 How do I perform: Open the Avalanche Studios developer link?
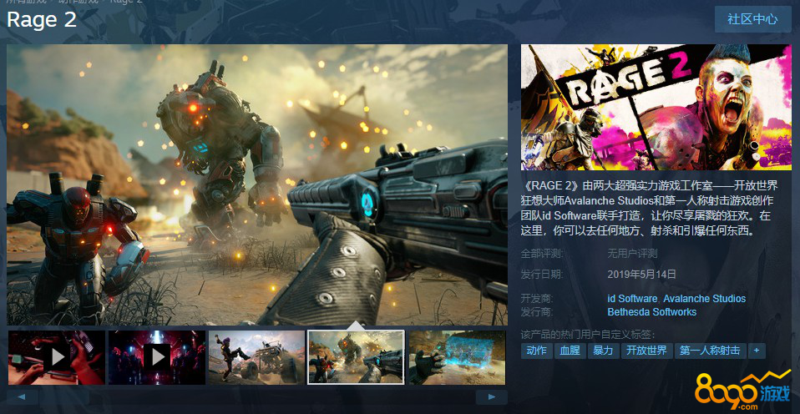[705, 298]
